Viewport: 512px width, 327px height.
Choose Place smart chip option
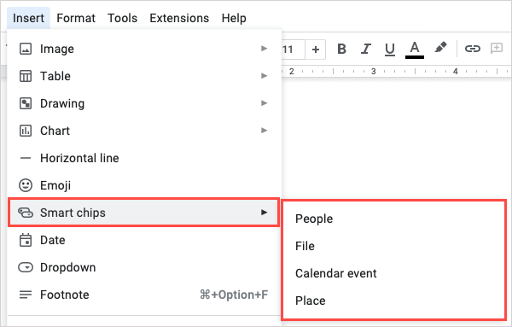pyautogui.click(x=311, y=301)
